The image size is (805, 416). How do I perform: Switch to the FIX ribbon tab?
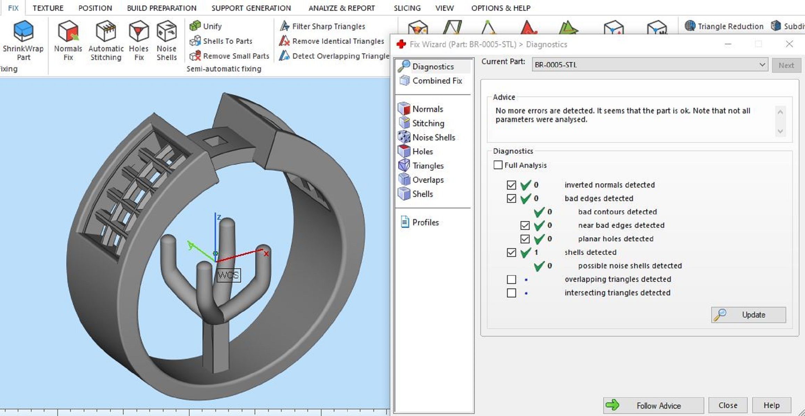[13, 8]
